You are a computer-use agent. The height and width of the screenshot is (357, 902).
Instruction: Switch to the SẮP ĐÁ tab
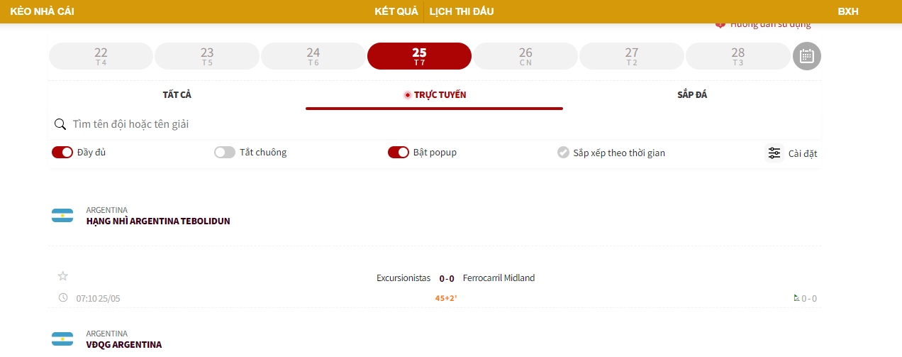[x=692, y=95]
